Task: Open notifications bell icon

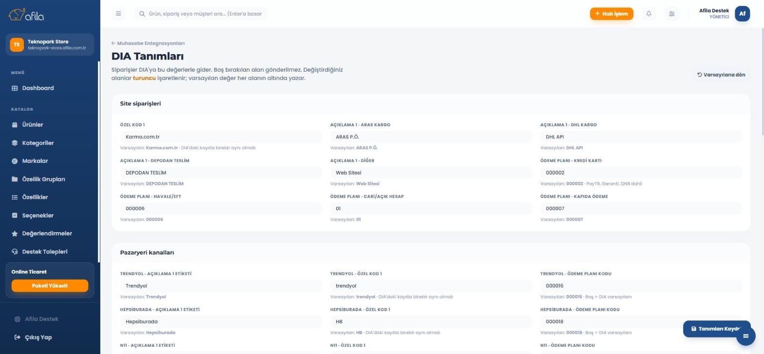Action: (x=649, y=14)
